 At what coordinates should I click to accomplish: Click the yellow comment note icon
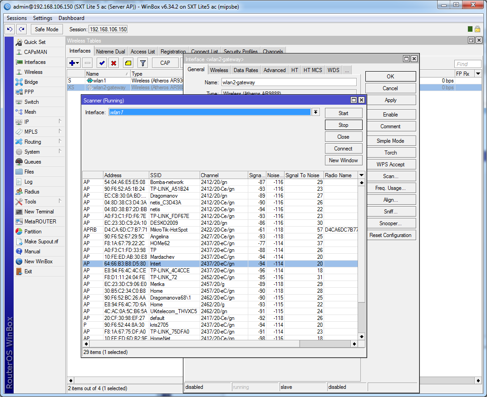(x=128, y=63)
